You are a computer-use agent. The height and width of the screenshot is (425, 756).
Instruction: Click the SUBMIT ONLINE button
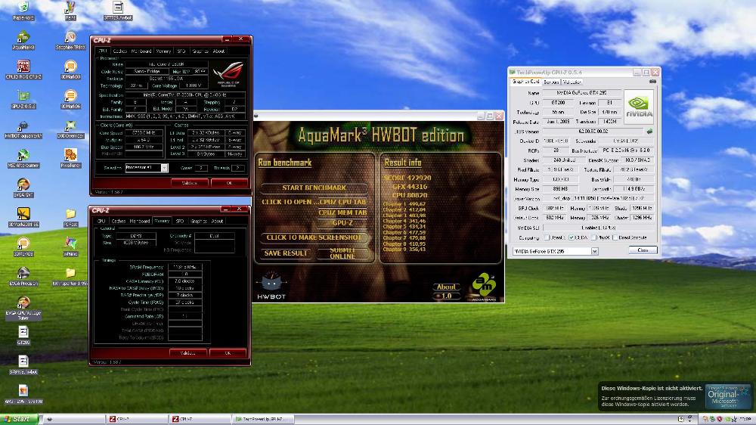(x=342, y=253)
